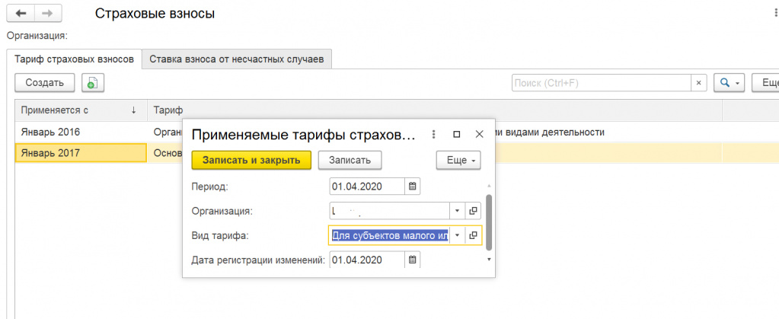Click the Создать button
The image size is (779, 319).
(44, 83)
